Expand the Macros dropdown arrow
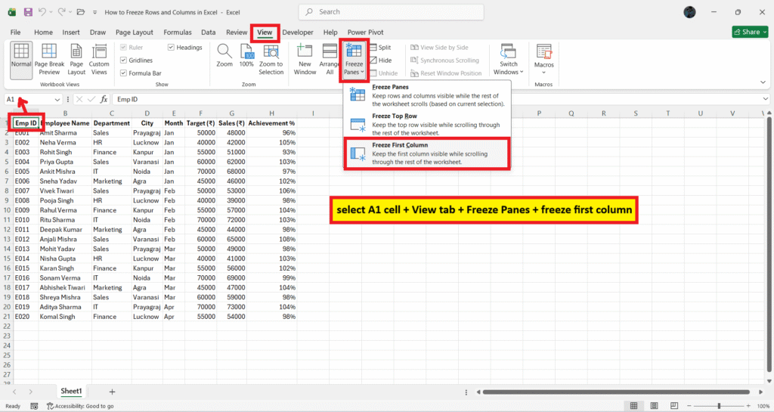This screenshot has height=412, width=774. (x=544, y=73)
